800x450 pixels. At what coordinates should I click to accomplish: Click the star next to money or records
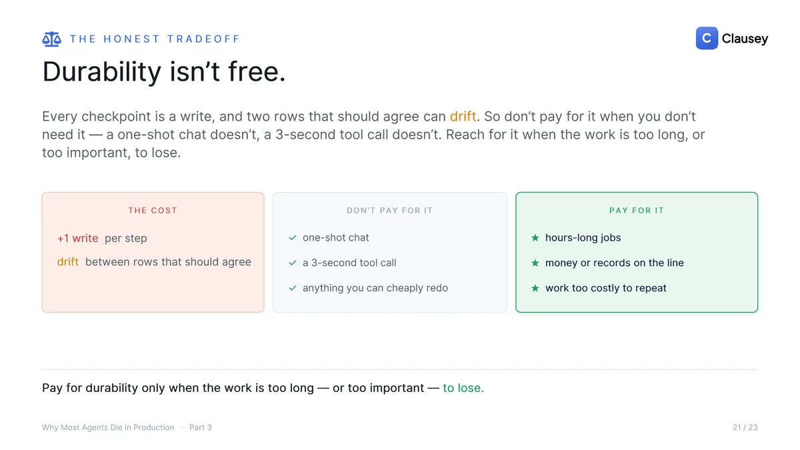(535, 263)
